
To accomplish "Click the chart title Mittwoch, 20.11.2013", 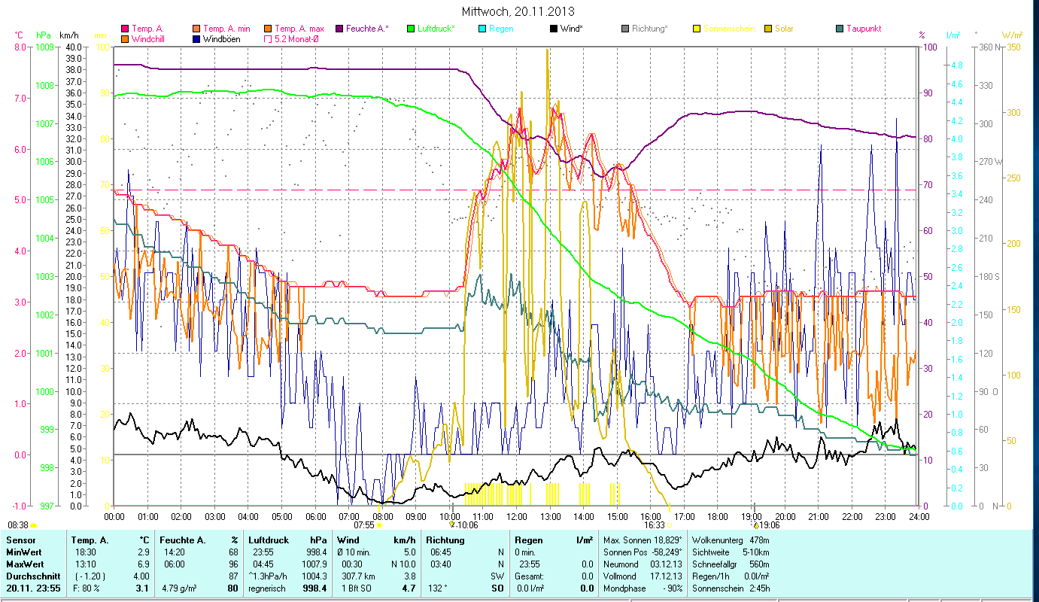I will [x=519, y=11].
